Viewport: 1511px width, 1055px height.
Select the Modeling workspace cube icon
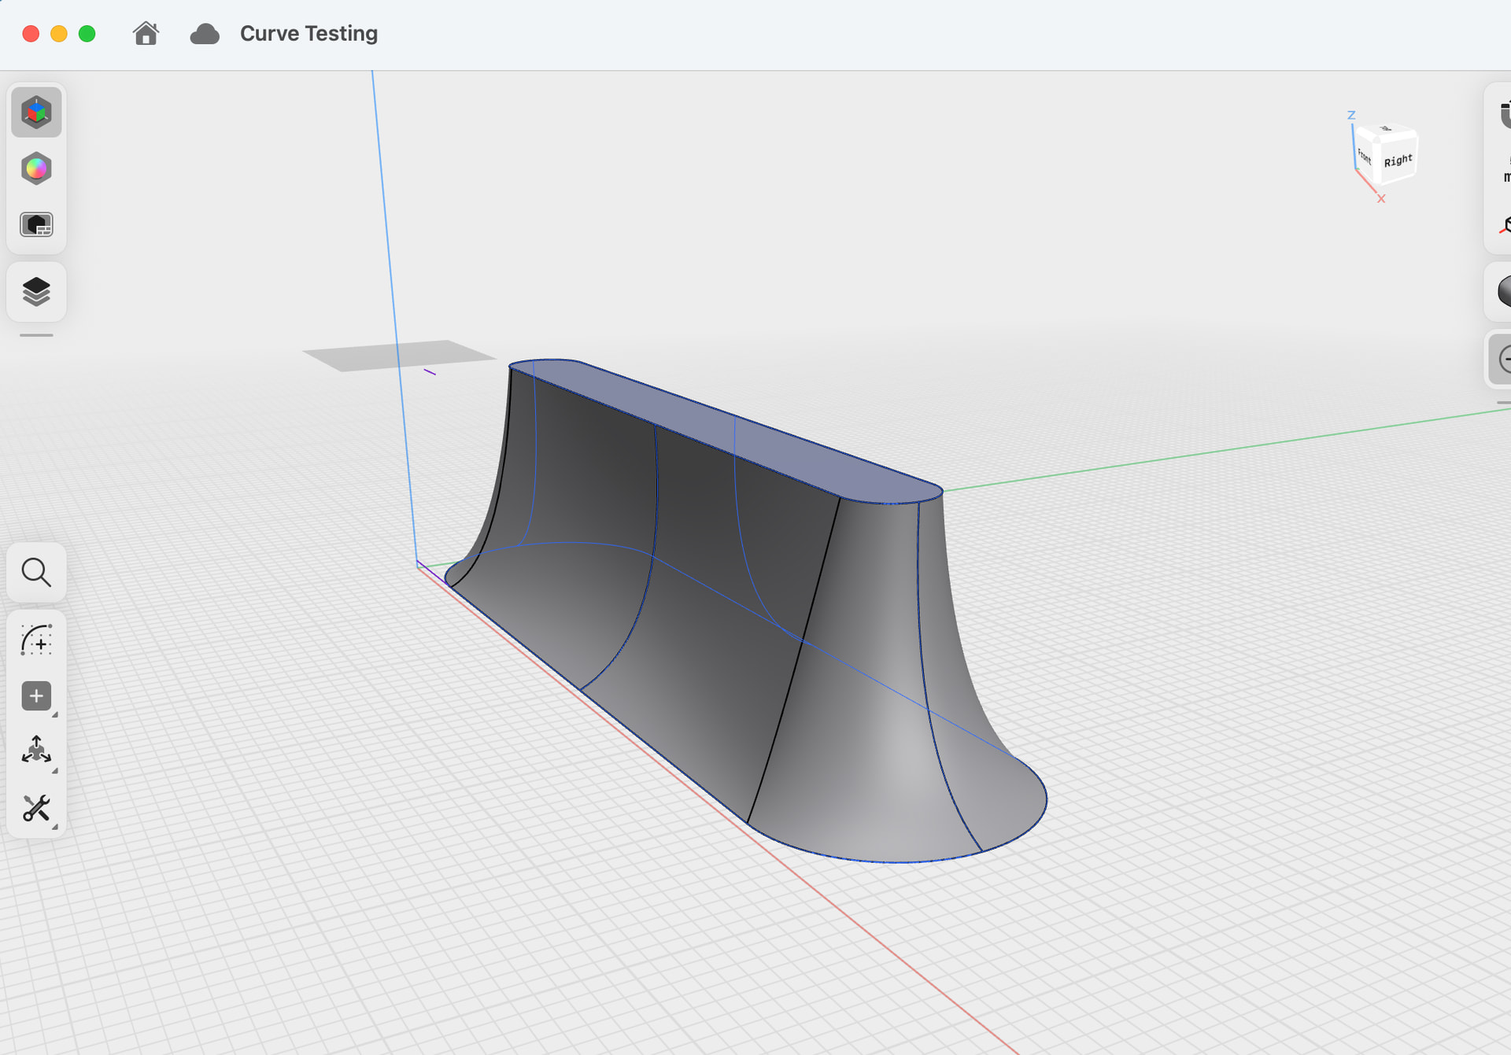(36, 113)
